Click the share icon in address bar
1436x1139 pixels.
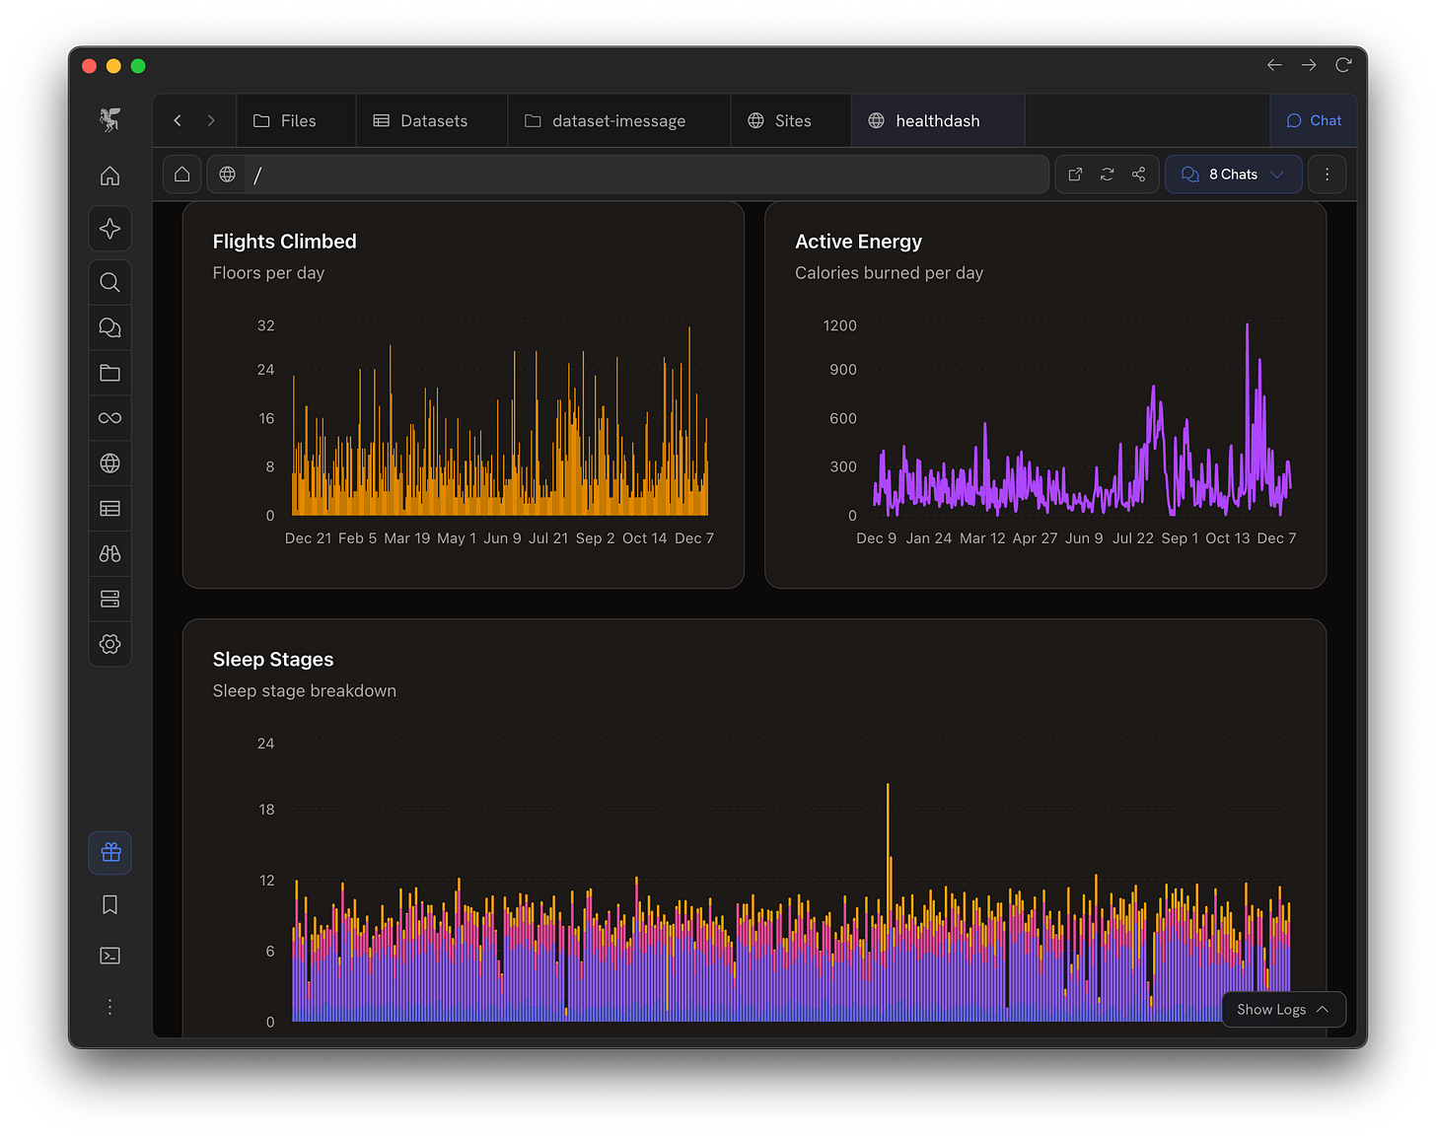tap(1138, 175)
